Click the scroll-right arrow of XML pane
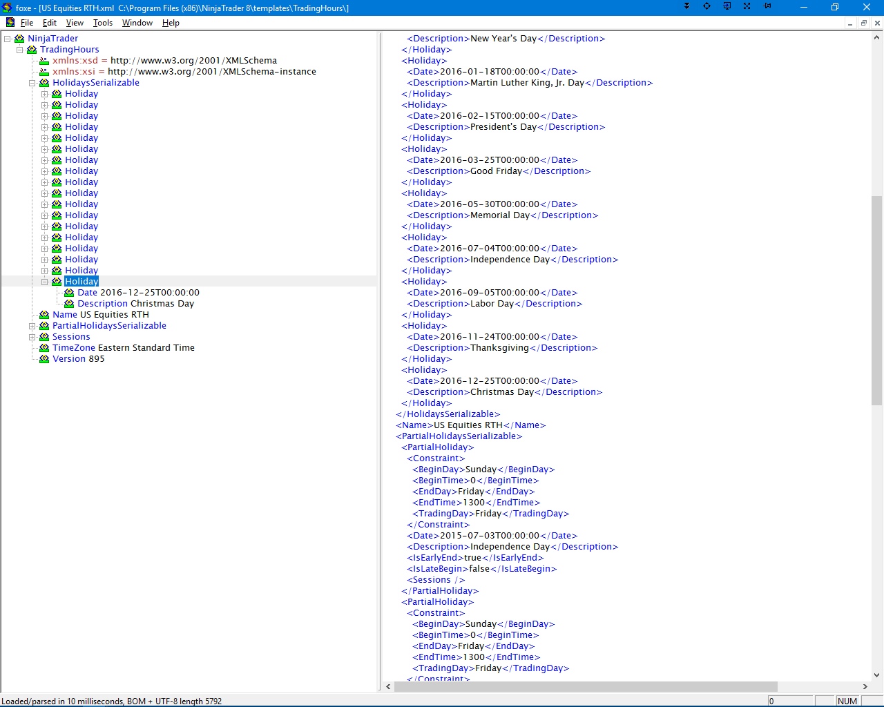This screenshot has width=884, height=707. click(x=865, y=687)
